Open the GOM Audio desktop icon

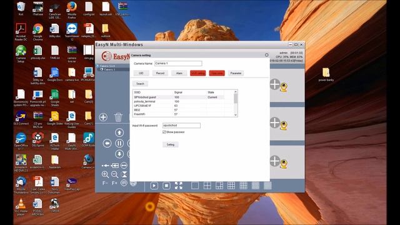[x=89, y=140]
